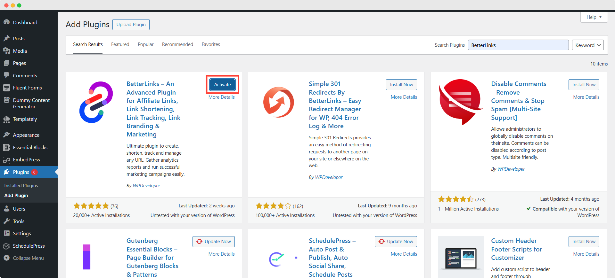615x278 pixels.
Task: Click the Collapse Menu arrow icon
Action: (x=6, y=258)
